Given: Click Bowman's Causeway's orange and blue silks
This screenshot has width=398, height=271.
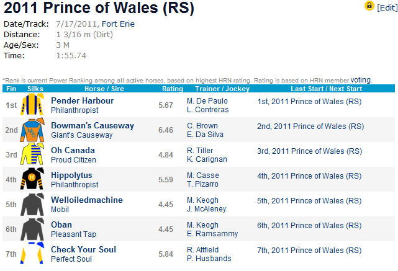Looking at the screenshot, I should tap(32, 130).
